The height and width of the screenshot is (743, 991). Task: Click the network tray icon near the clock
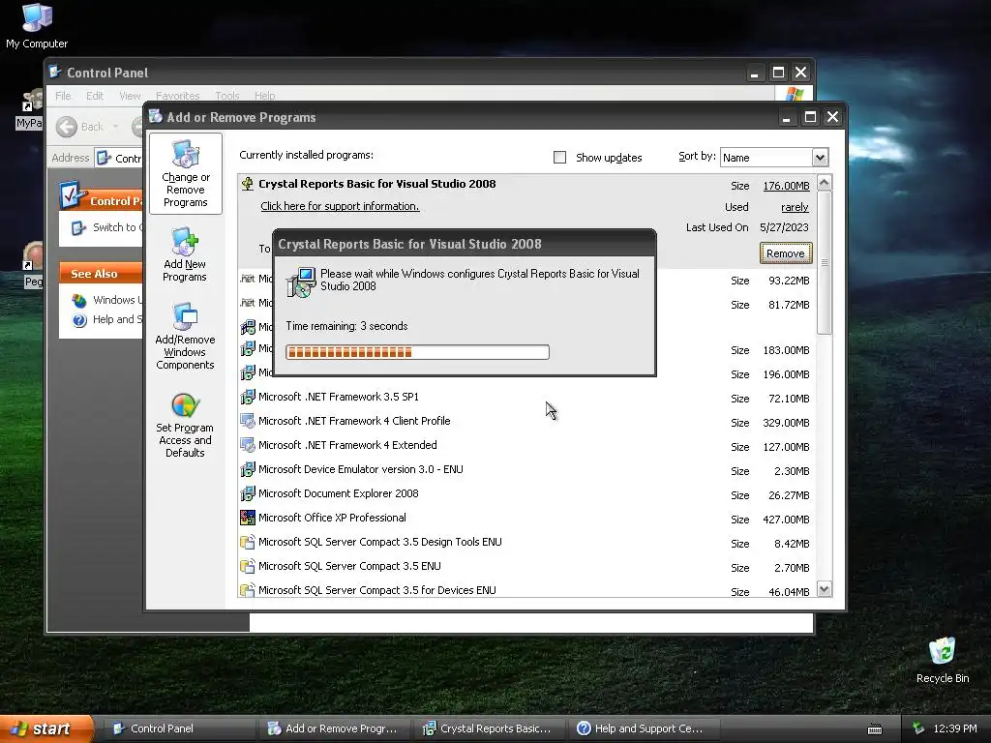[x=918, y=728]
